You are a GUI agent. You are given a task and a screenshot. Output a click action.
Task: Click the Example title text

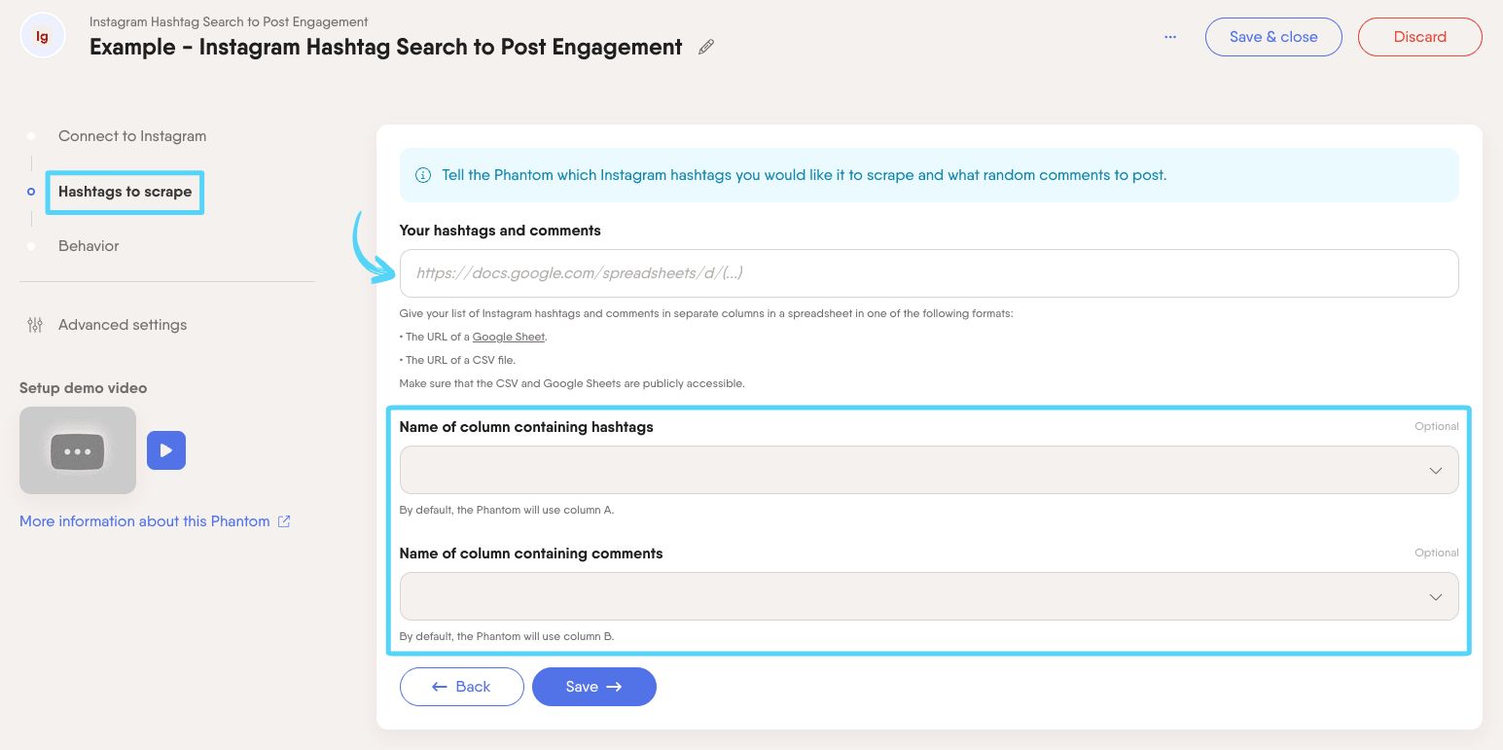[386, 47]
